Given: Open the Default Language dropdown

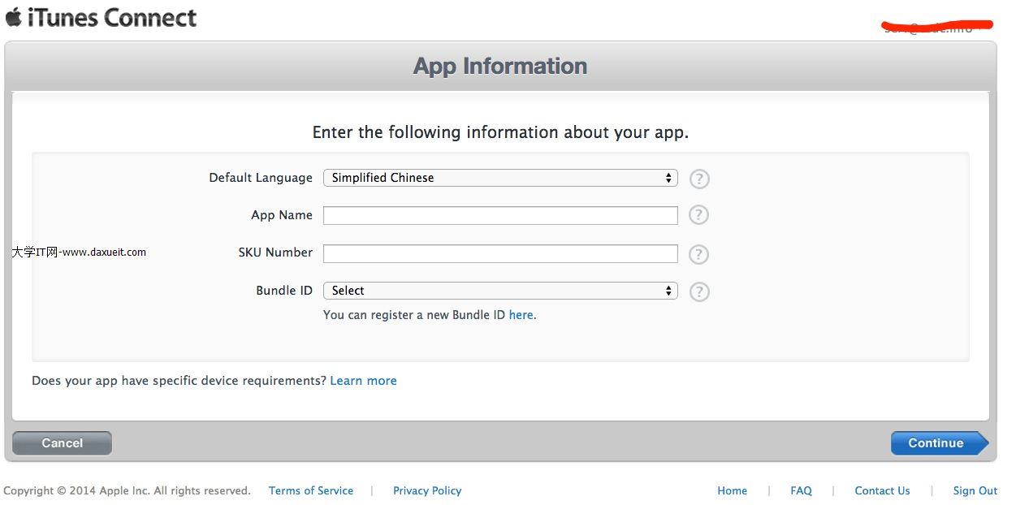Looking at the screenshot, I should click(500, 178).
